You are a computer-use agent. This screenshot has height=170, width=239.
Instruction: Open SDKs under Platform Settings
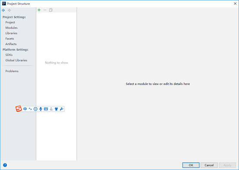point(9,55)
